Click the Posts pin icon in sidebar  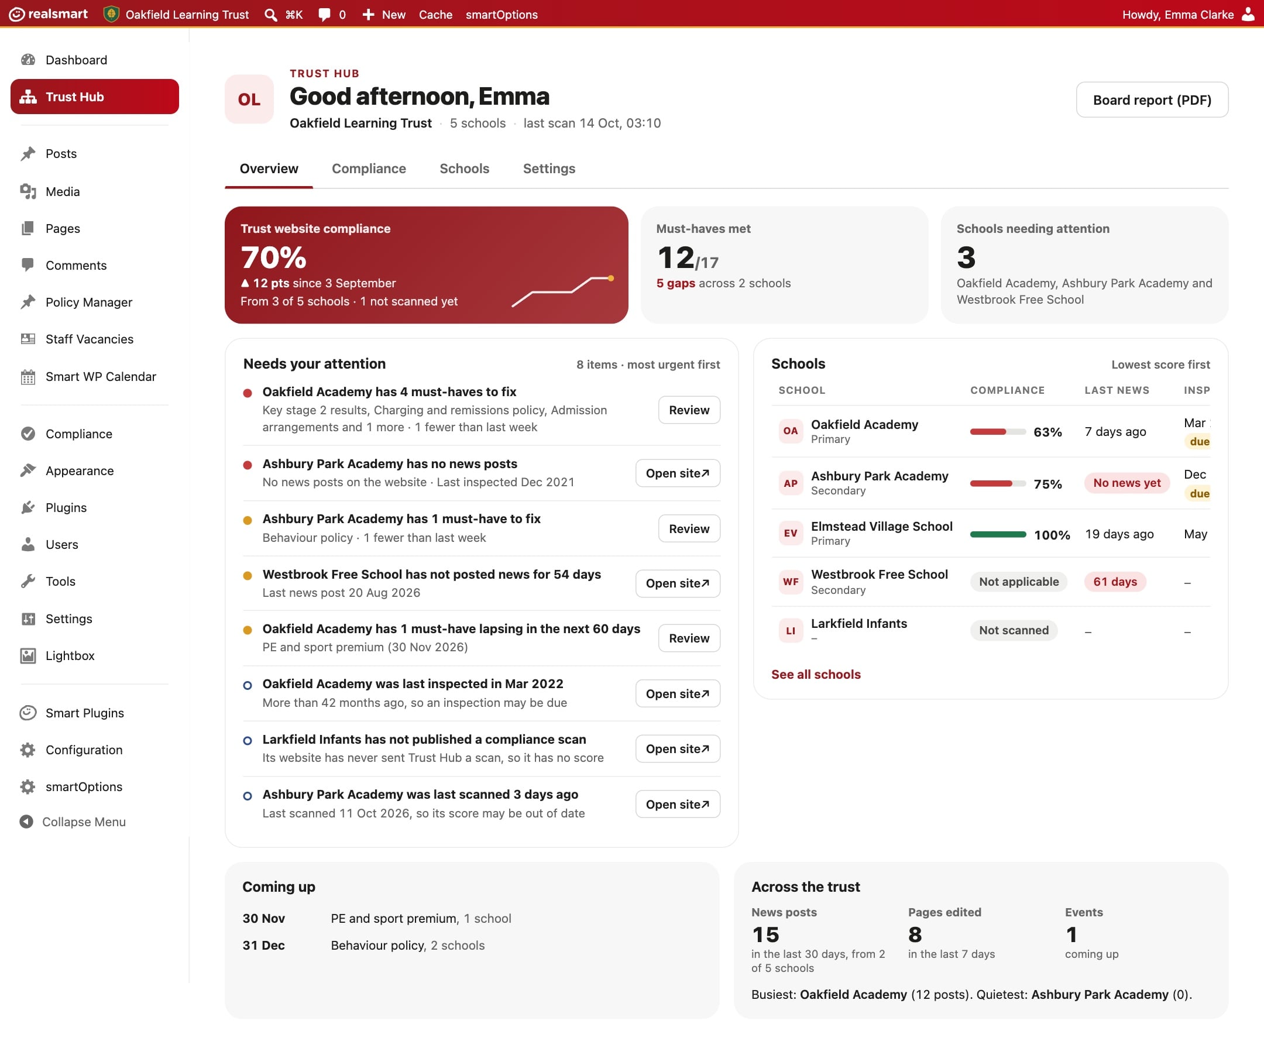(x=28, y=153)
